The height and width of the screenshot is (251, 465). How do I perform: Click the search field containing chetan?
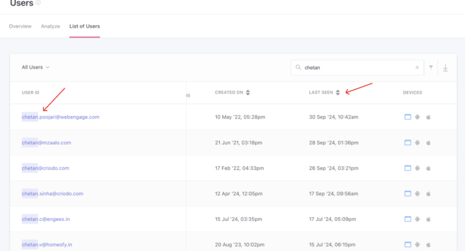355,68
